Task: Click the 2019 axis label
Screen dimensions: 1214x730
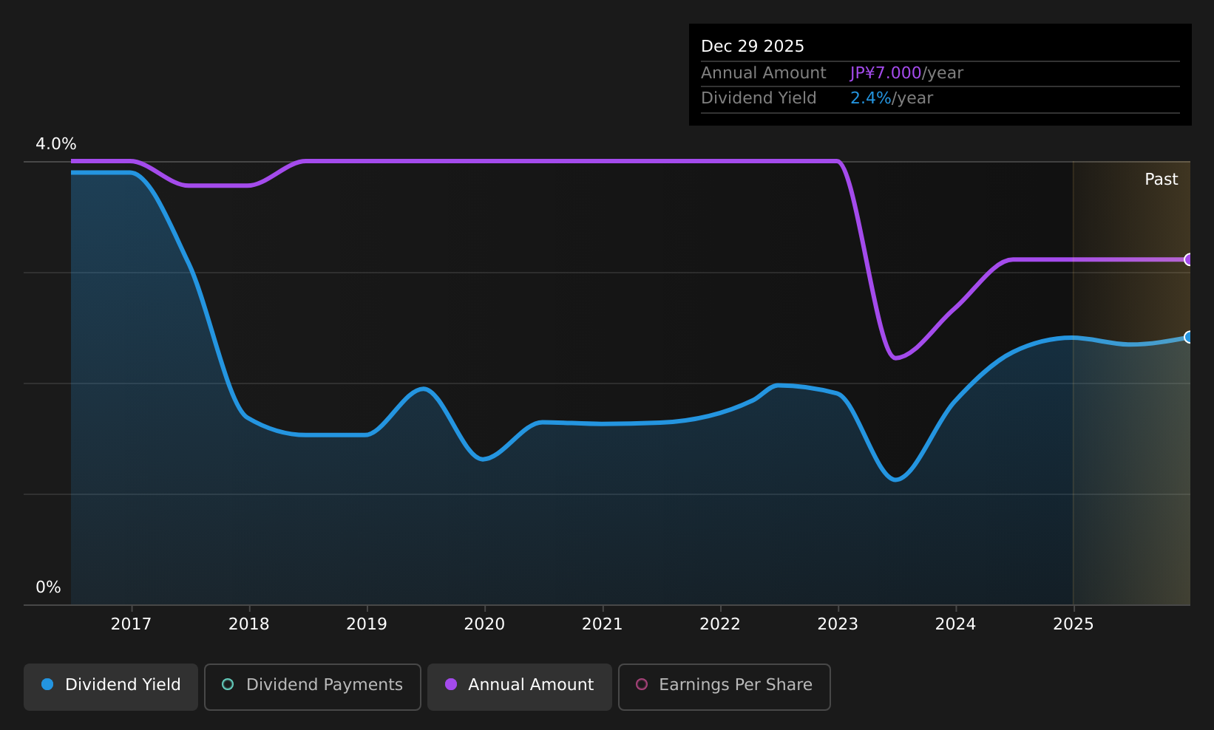Action: pyautogui.click(x=367, y=624)
